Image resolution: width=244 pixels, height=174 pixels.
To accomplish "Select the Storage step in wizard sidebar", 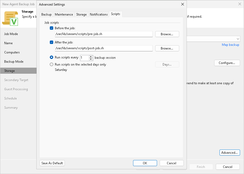I will click(x=18, y=71).
